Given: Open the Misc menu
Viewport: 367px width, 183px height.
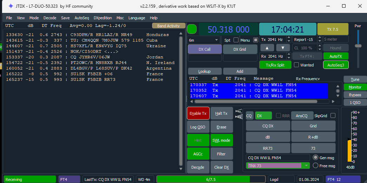Looking at the screenshot, I should pos(120,18).
